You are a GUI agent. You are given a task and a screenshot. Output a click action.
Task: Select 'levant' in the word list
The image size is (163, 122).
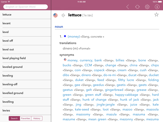25,23
